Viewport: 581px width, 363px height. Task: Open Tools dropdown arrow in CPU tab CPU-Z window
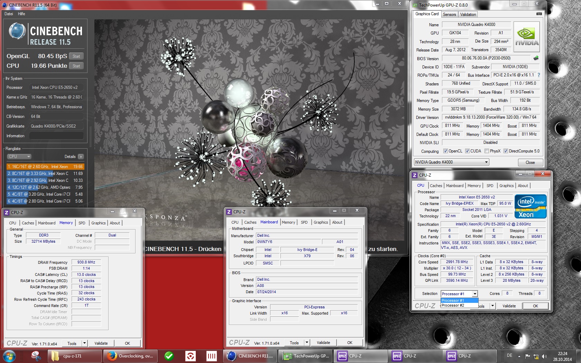tap(492, 306)
